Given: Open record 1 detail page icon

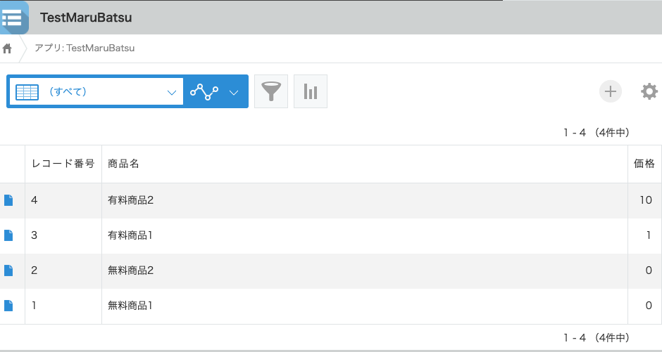Looking at the screenshot, I should coord(8,305).
